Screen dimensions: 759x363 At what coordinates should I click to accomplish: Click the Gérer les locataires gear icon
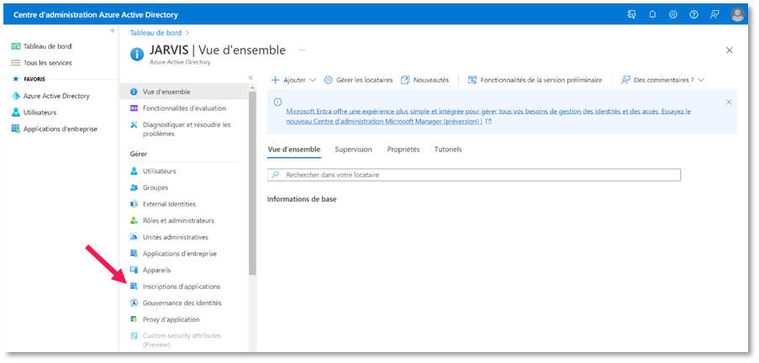[x=328, y=80]
